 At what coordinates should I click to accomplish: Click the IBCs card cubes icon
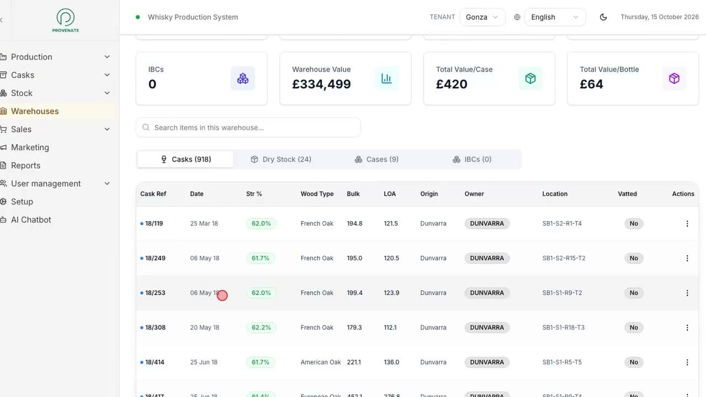243,78
